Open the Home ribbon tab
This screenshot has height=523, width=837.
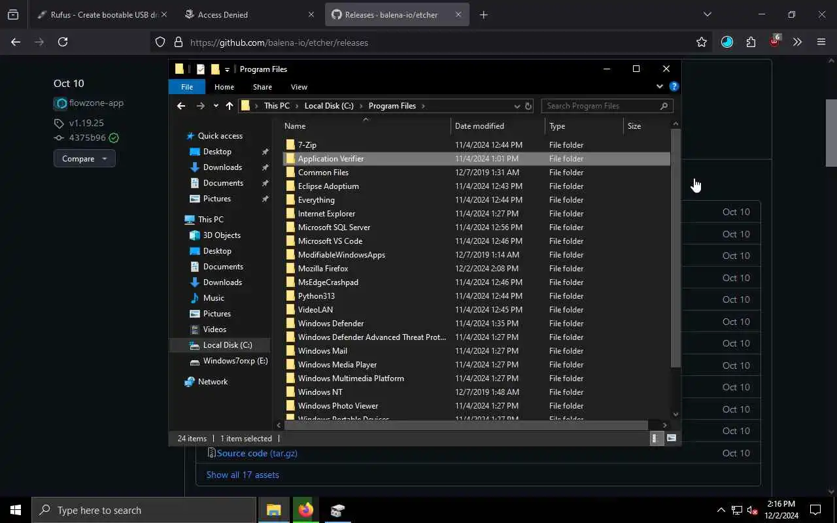224,86
